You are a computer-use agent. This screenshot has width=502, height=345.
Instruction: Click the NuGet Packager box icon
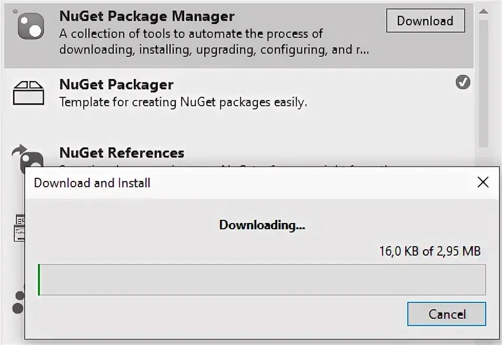coord(28,93)
